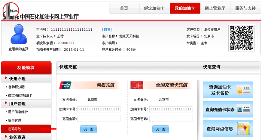Open 自助预分配 in sidebar
The width and height of the screenshot is (262, 140).
(x=16, y=87)
